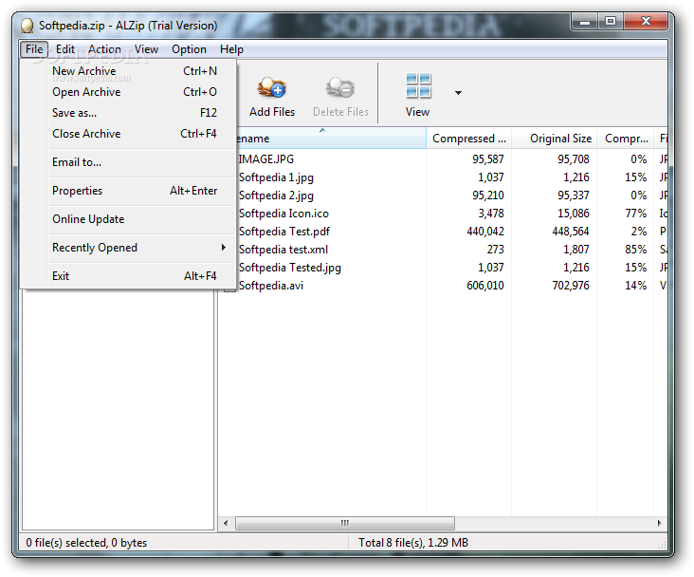Click status text 'Total 8 file(s), 1.29 MB'
694x577 pixels.
(x=413, y=543)
